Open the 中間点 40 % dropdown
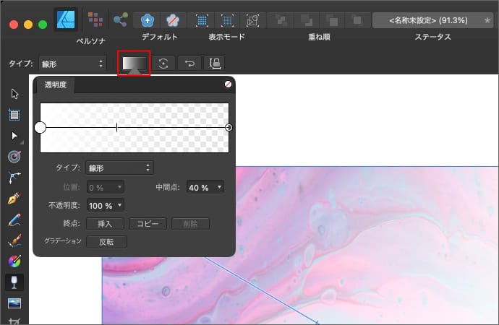 point(205,187)
